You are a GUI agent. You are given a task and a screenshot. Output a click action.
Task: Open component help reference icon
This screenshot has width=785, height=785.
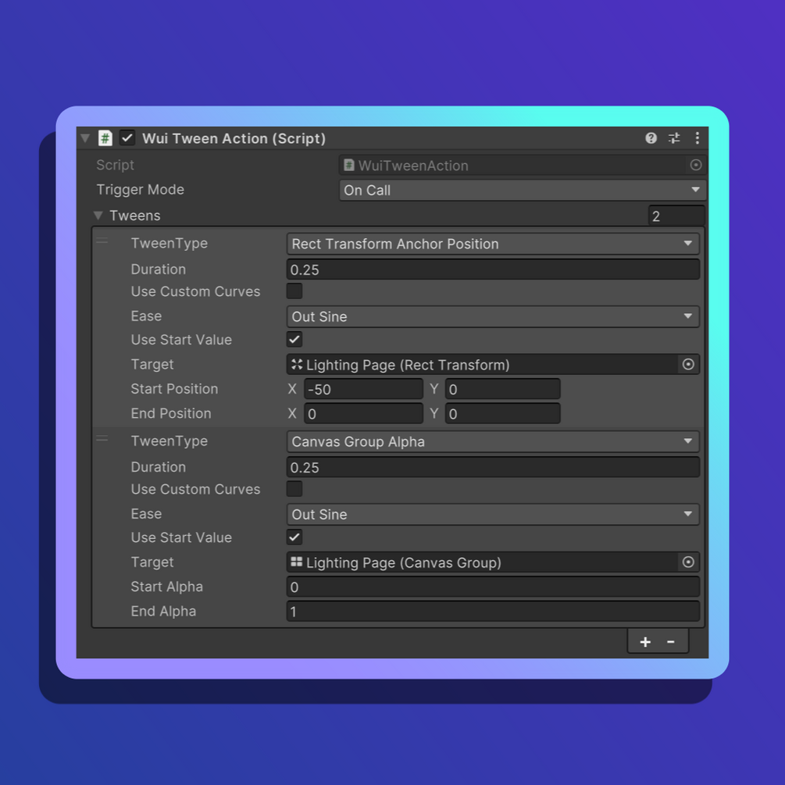651,138
